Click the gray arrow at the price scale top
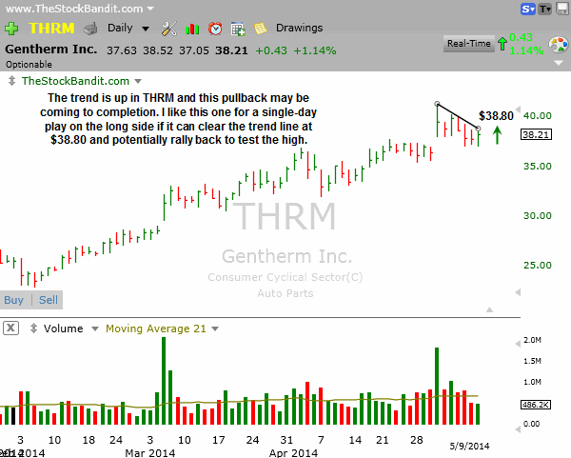Image resolution: width=571 pixels, height=458 pixels. coord(518,109)
